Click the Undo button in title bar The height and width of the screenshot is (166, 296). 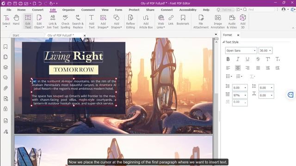[x=40, y=3]
